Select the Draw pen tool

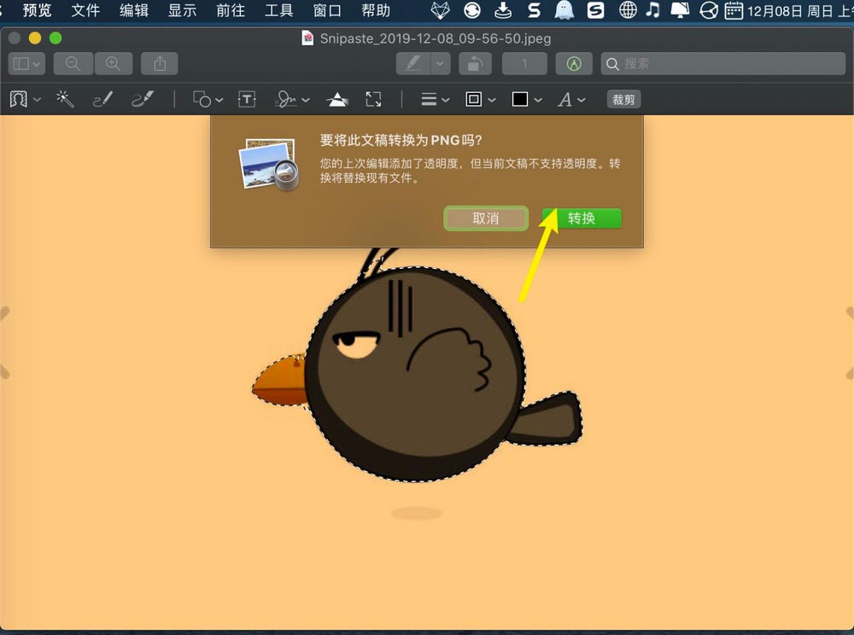coord(143,99)
